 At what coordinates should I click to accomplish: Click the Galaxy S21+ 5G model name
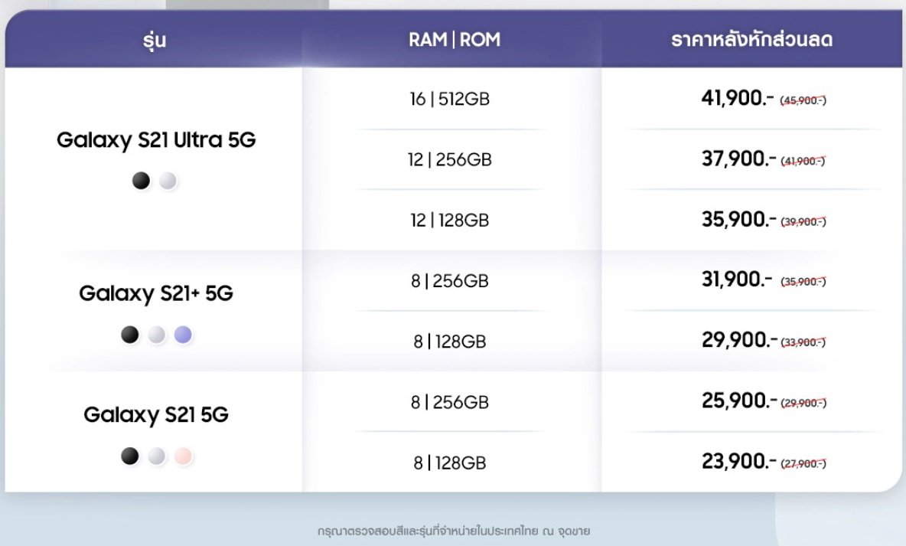pos(156,294)
